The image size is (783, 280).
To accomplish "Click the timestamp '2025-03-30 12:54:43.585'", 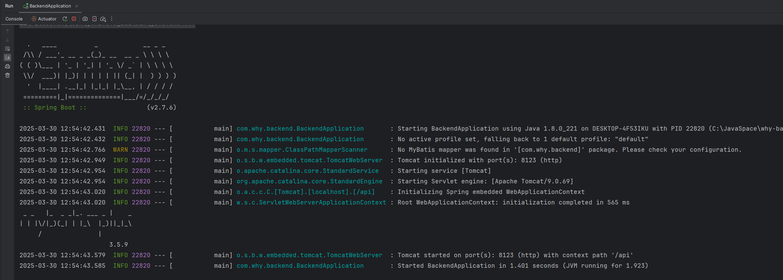I will pos(62,266).
